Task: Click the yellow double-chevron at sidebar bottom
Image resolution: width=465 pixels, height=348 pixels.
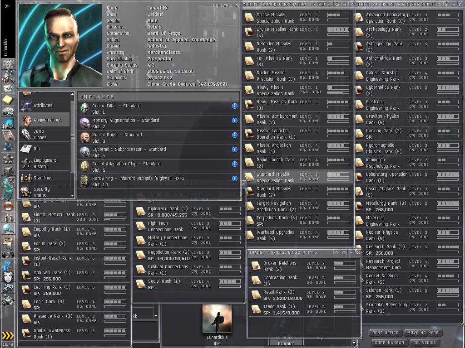Action: point(8,335)
